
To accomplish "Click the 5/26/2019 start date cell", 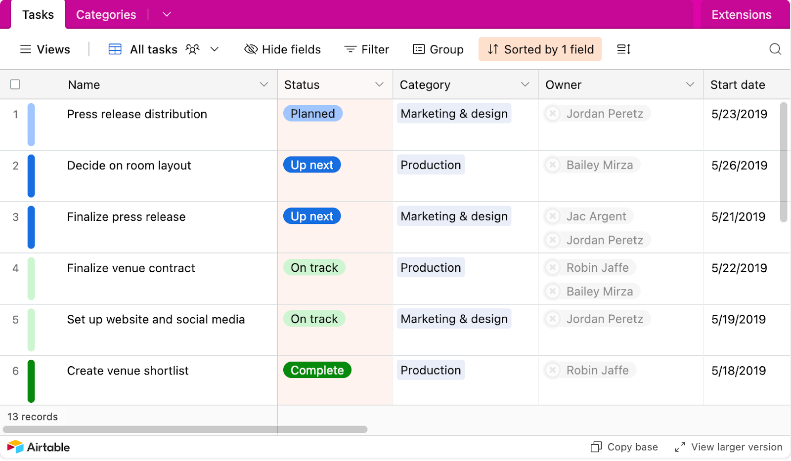I will [x=740, y=166].
